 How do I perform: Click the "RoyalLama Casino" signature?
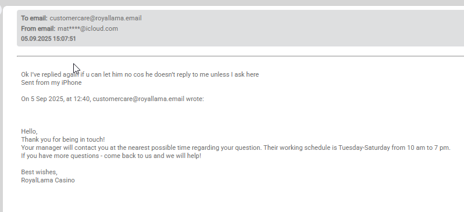point(48,180)
